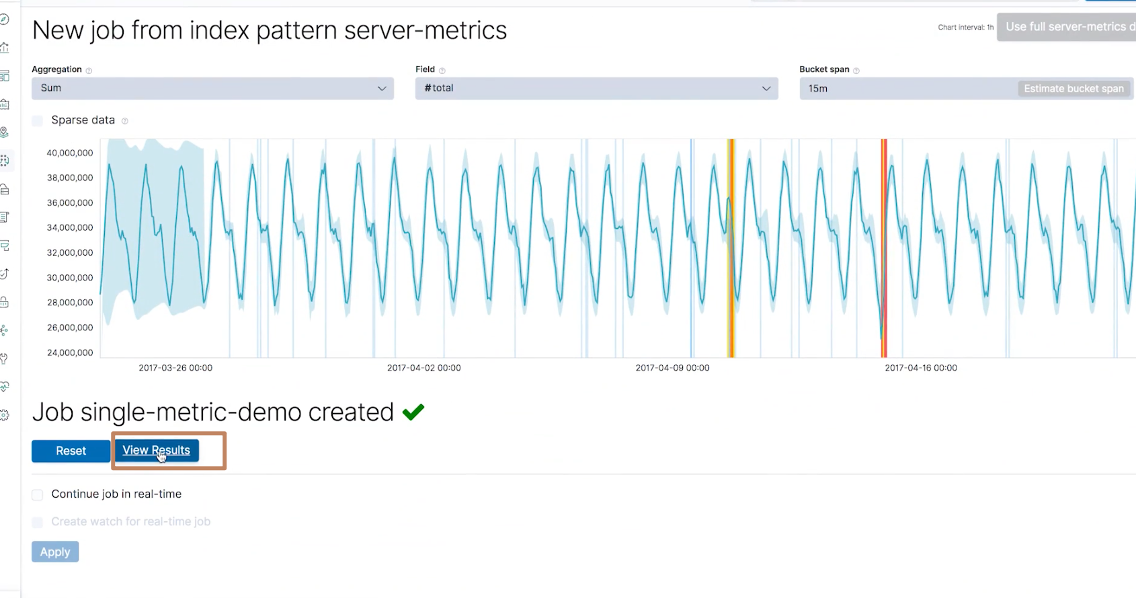This screenshot has height=598, width=1136.
Task: Open the Field dropdown showing total
Action: point(596,88)
